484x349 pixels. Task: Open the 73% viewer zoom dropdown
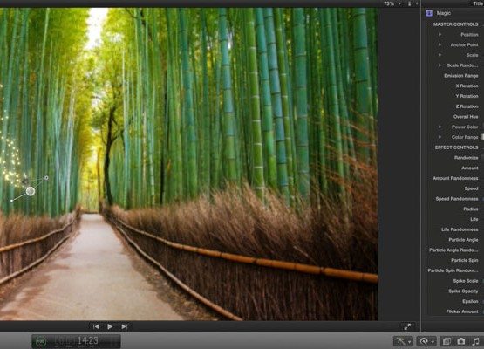(392, 3)
